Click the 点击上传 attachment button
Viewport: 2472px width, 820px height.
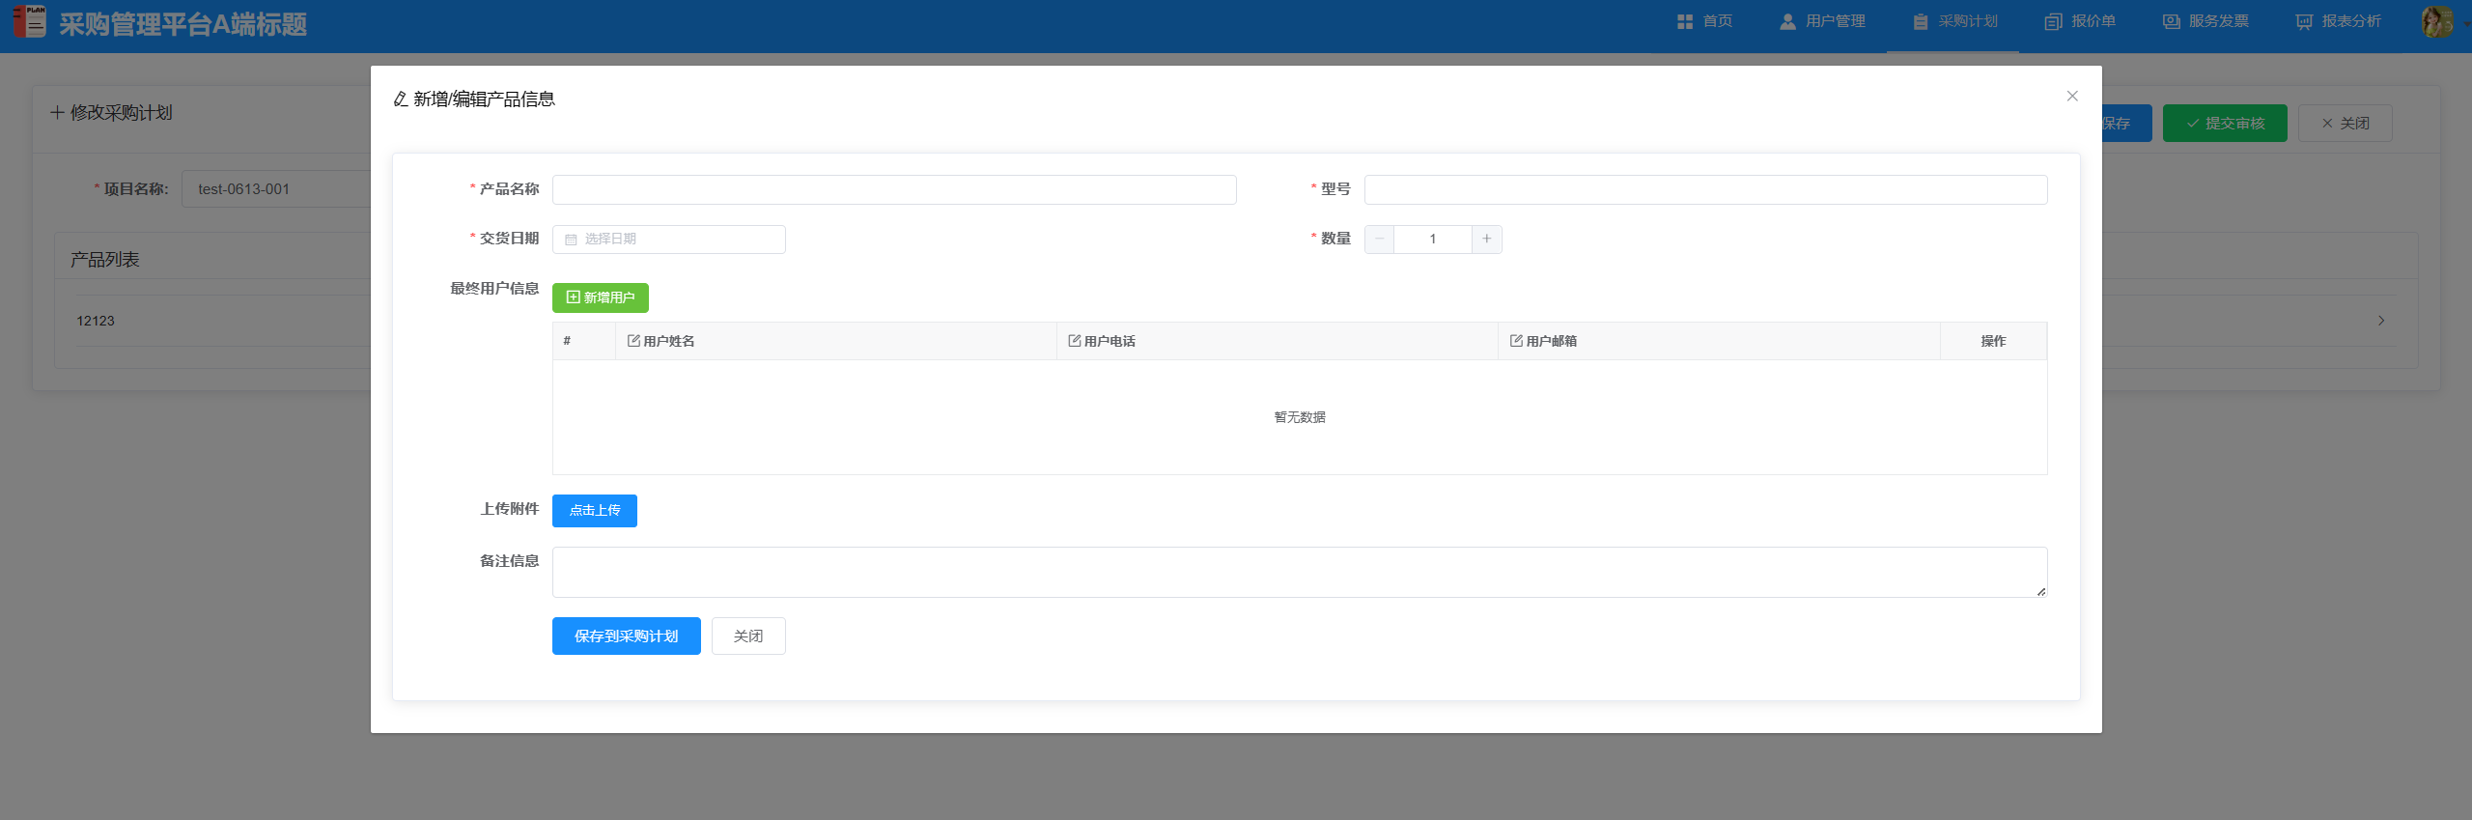pyautogui.click(x=594, y=510)
